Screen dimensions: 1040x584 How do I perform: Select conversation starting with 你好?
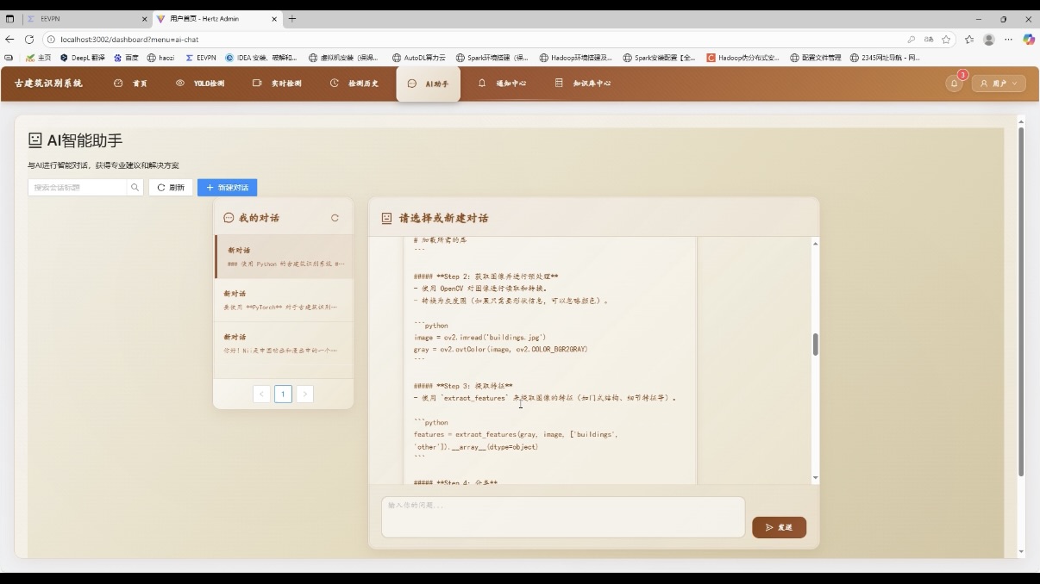click(284, 343)
